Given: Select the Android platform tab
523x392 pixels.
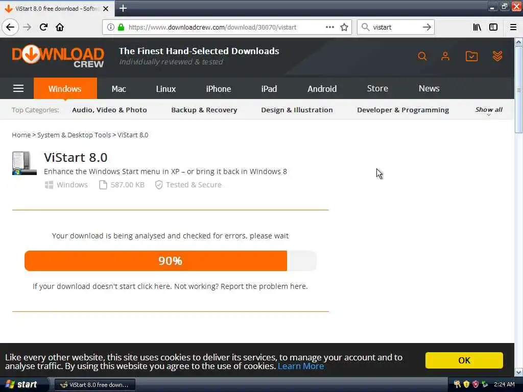Looking at the screenshot, I should pos(322,89).
